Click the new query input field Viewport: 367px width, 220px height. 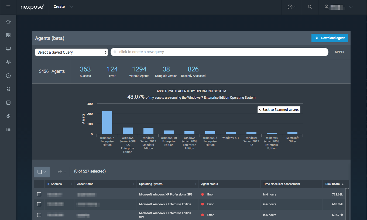coord(219,52)
